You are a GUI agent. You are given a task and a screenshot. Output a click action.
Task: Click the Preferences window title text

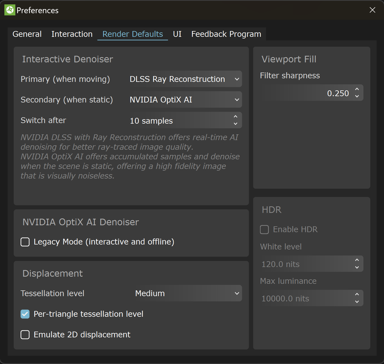[38, 10]
